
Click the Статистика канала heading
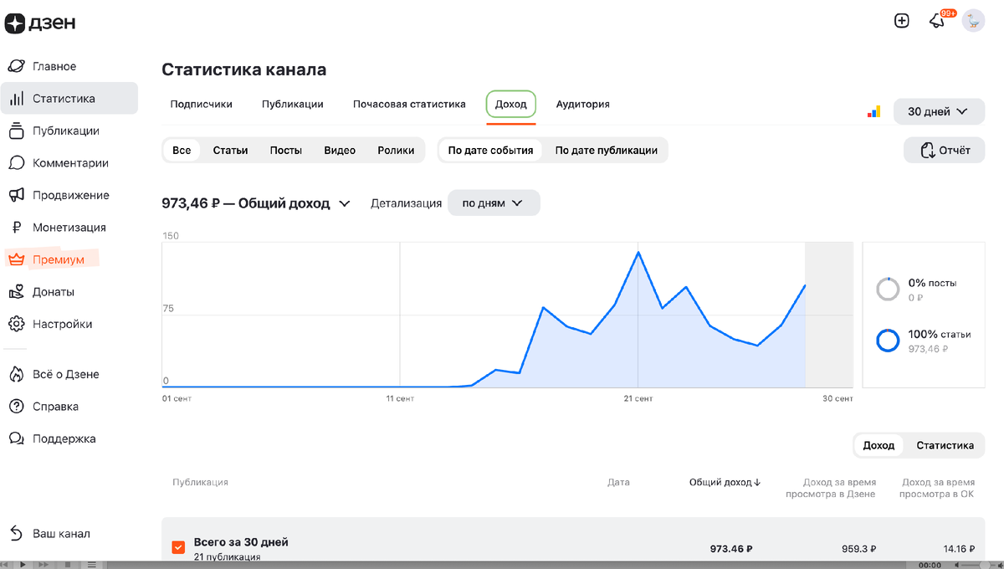coord(243,69)
